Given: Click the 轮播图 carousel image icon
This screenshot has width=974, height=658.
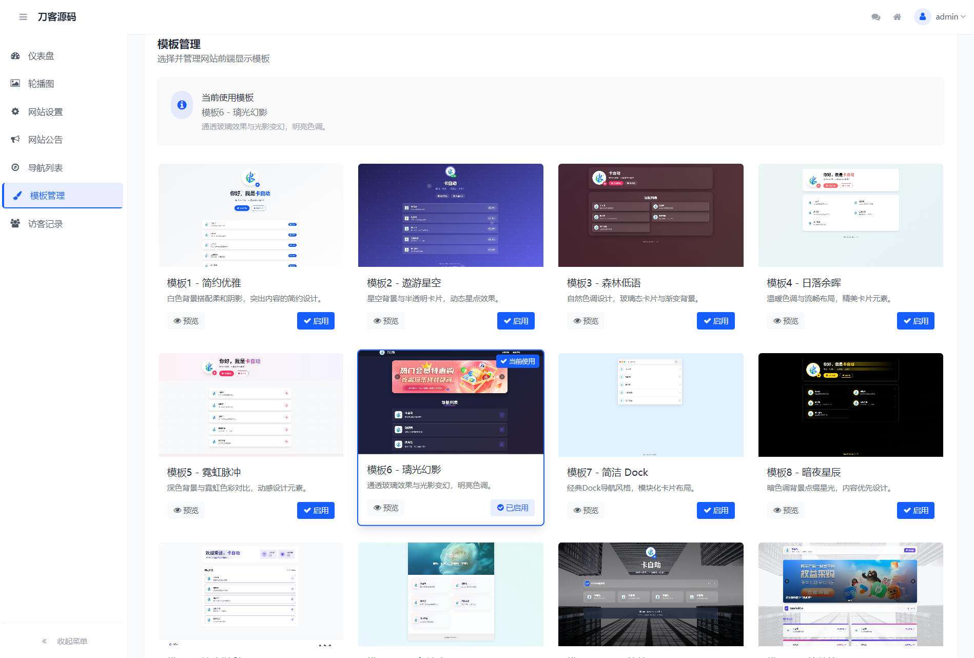Looking at the screenshot, I should click(15, 84).
